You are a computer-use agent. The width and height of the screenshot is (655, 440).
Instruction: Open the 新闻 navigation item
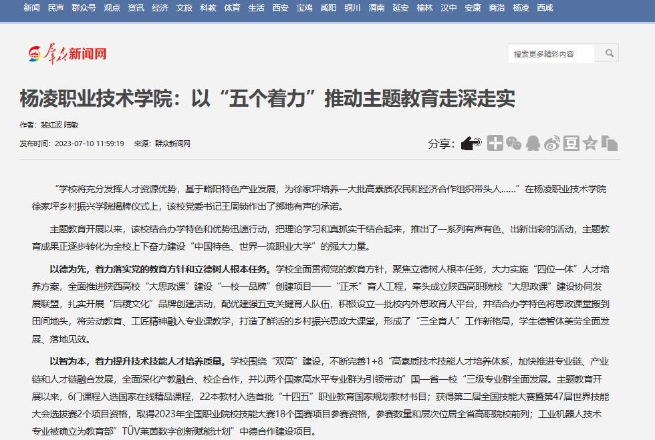click(x=31, y=8)
